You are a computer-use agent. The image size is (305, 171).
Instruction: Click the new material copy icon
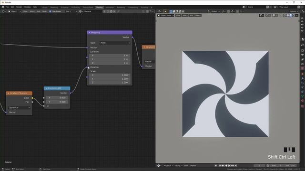click(x=111, y=11)
